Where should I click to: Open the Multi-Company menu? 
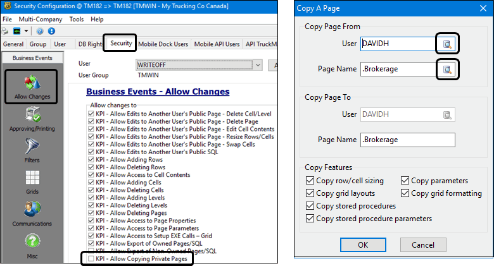coord(41,19)
